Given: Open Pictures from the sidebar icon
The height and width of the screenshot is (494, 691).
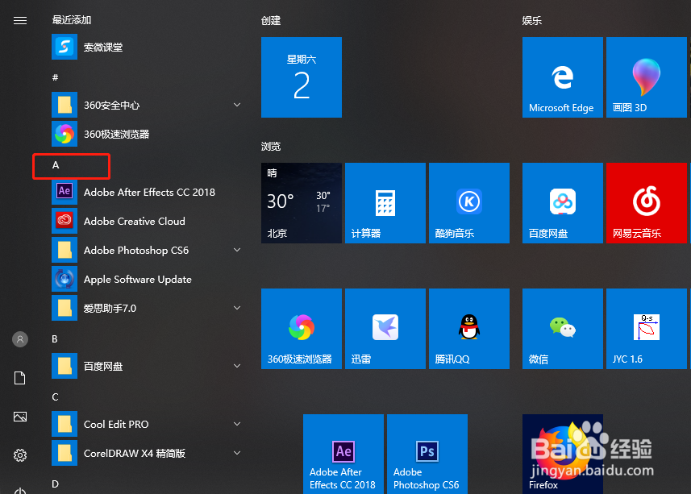Looking at the screenshot, I should pos(20,417).
